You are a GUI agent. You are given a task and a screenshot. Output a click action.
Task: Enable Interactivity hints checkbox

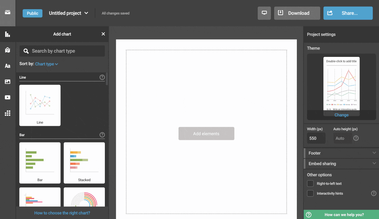click(x=311, y=193)
